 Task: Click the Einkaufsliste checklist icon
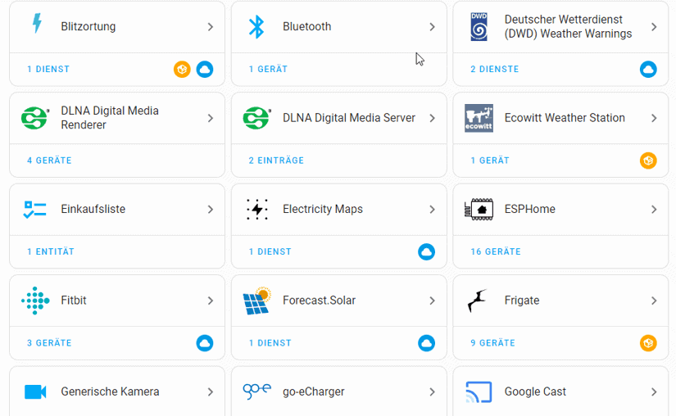point(35,209)
